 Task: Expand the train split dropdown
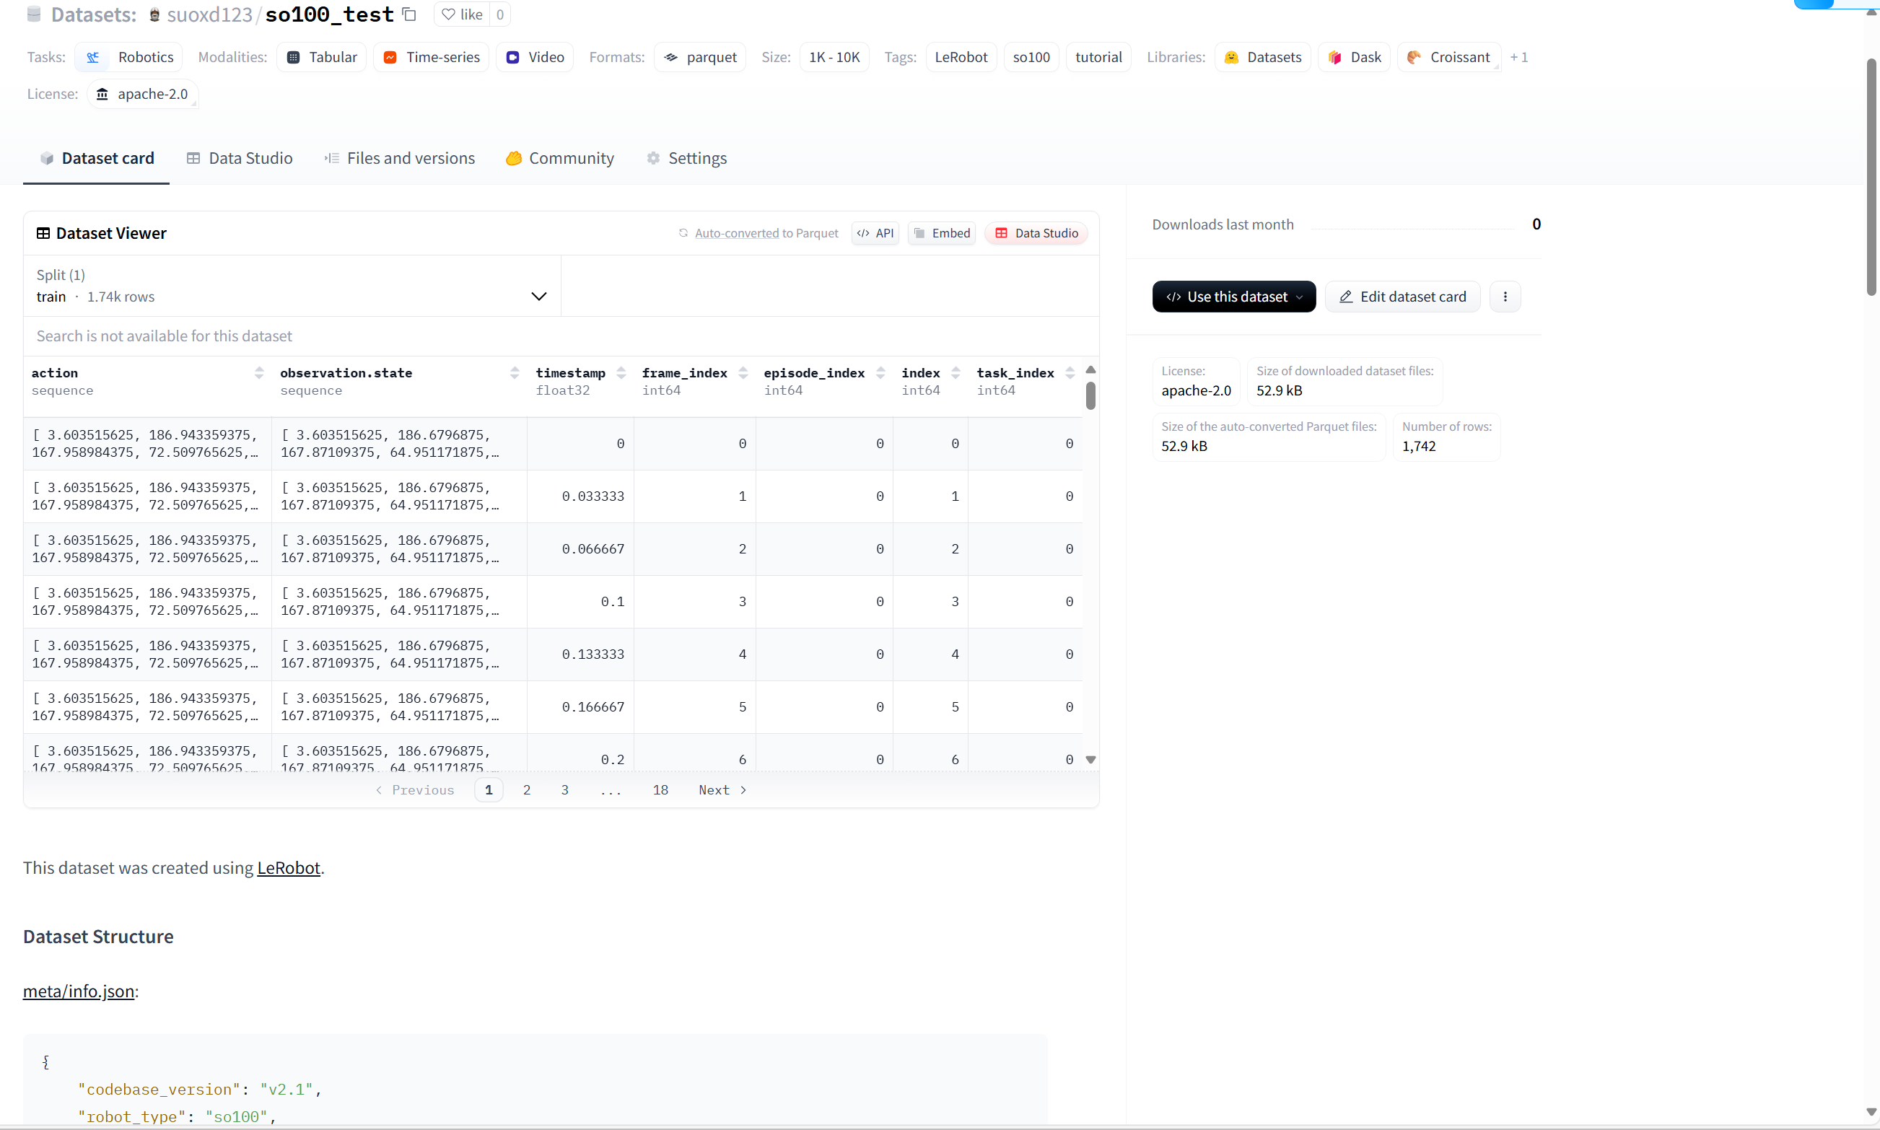click(x=538, y=296)
